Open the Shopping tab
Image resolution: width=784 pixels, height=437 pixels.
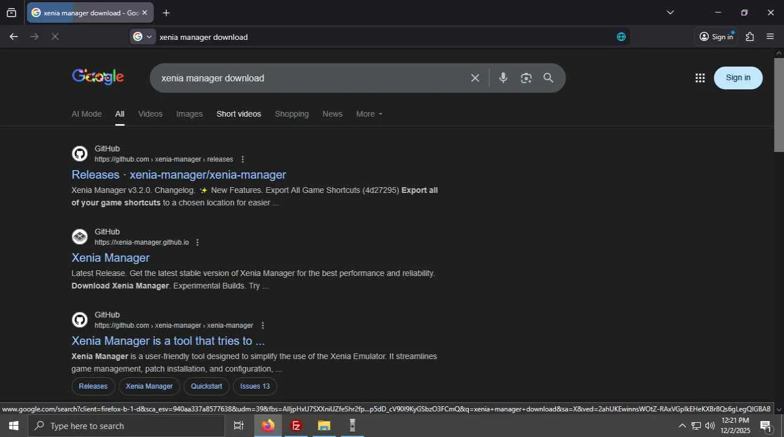tap(292, 114)
